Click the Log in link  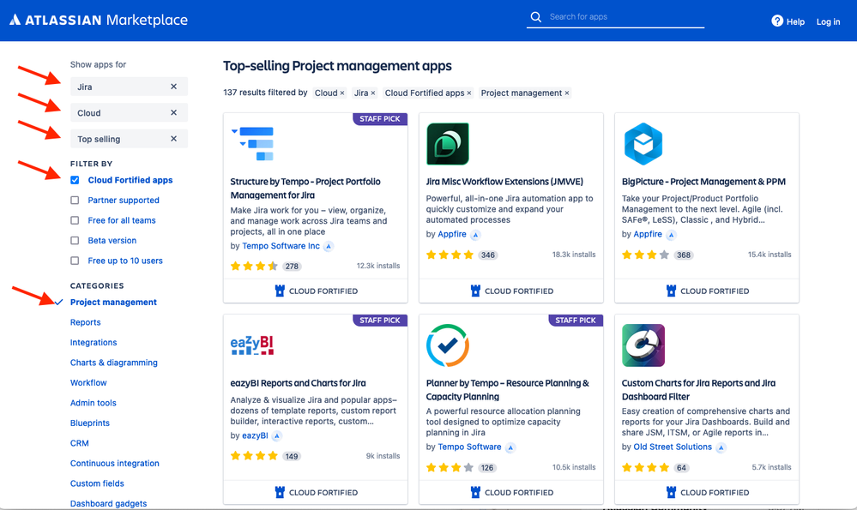pyautogui.click(x=828, y=21)
